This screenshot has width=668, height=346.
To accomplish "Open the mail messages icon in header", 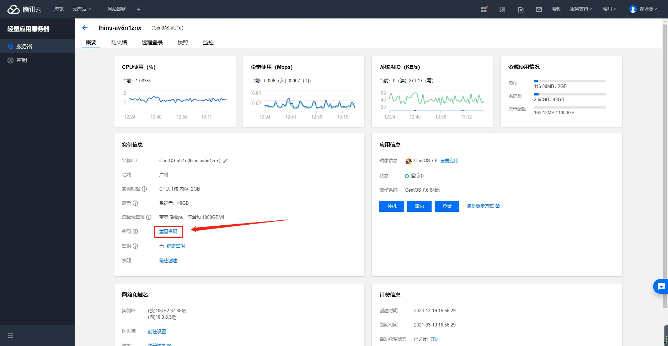I will point(539,10).
